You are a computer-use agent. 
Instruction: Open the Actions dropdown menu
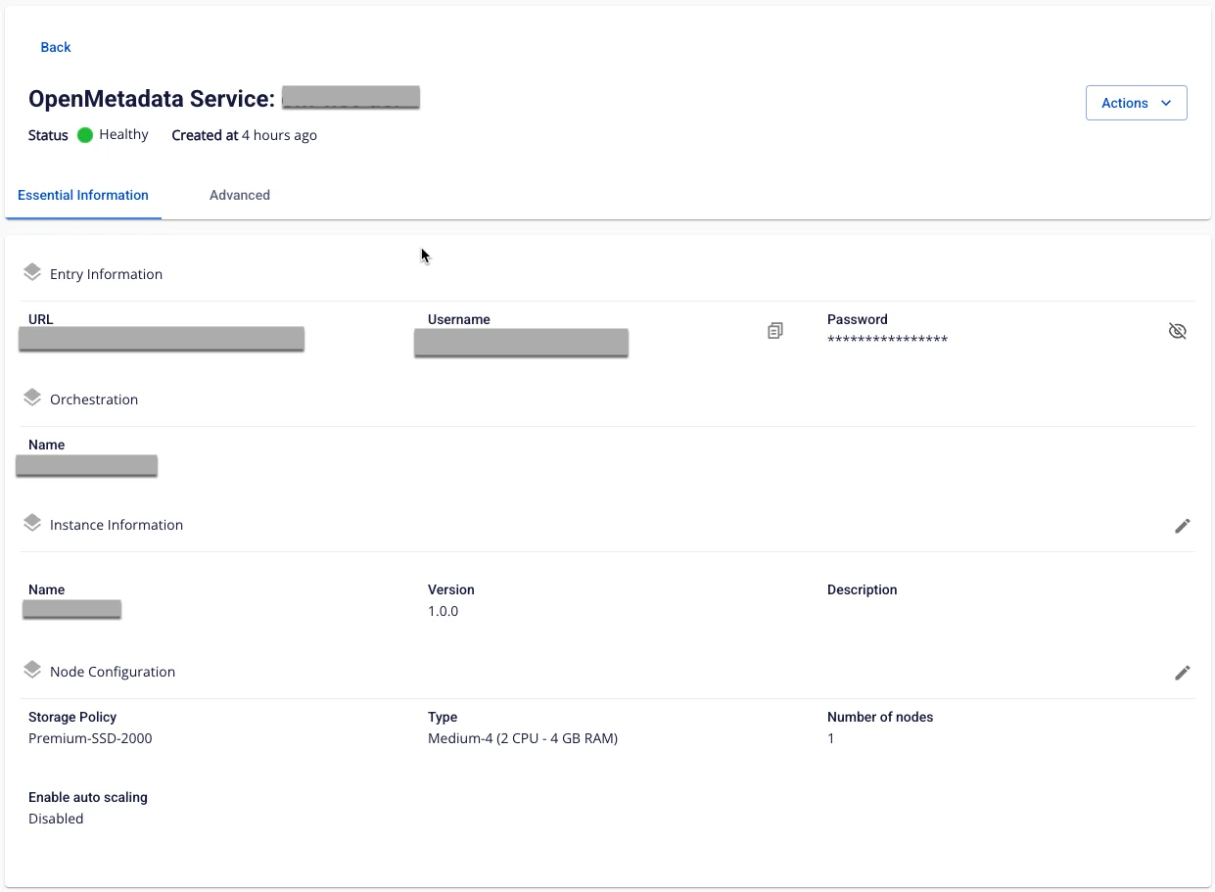(1136, 103)
